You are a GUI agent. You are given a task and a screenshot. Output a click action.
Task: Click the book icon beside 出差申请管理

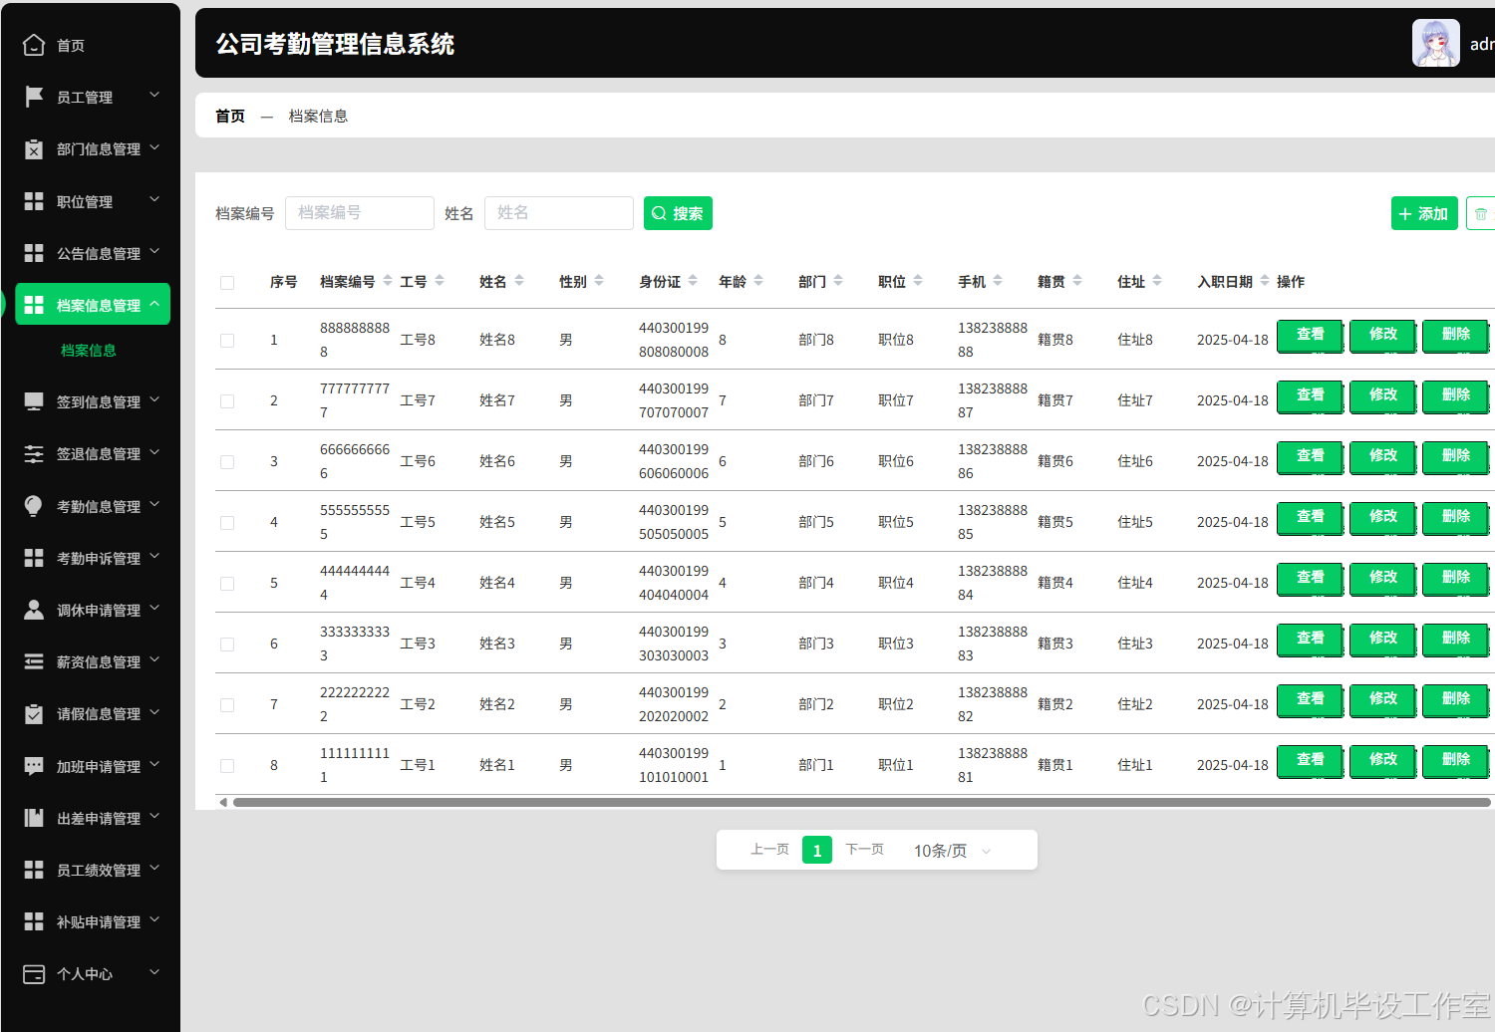click(34, 818)
